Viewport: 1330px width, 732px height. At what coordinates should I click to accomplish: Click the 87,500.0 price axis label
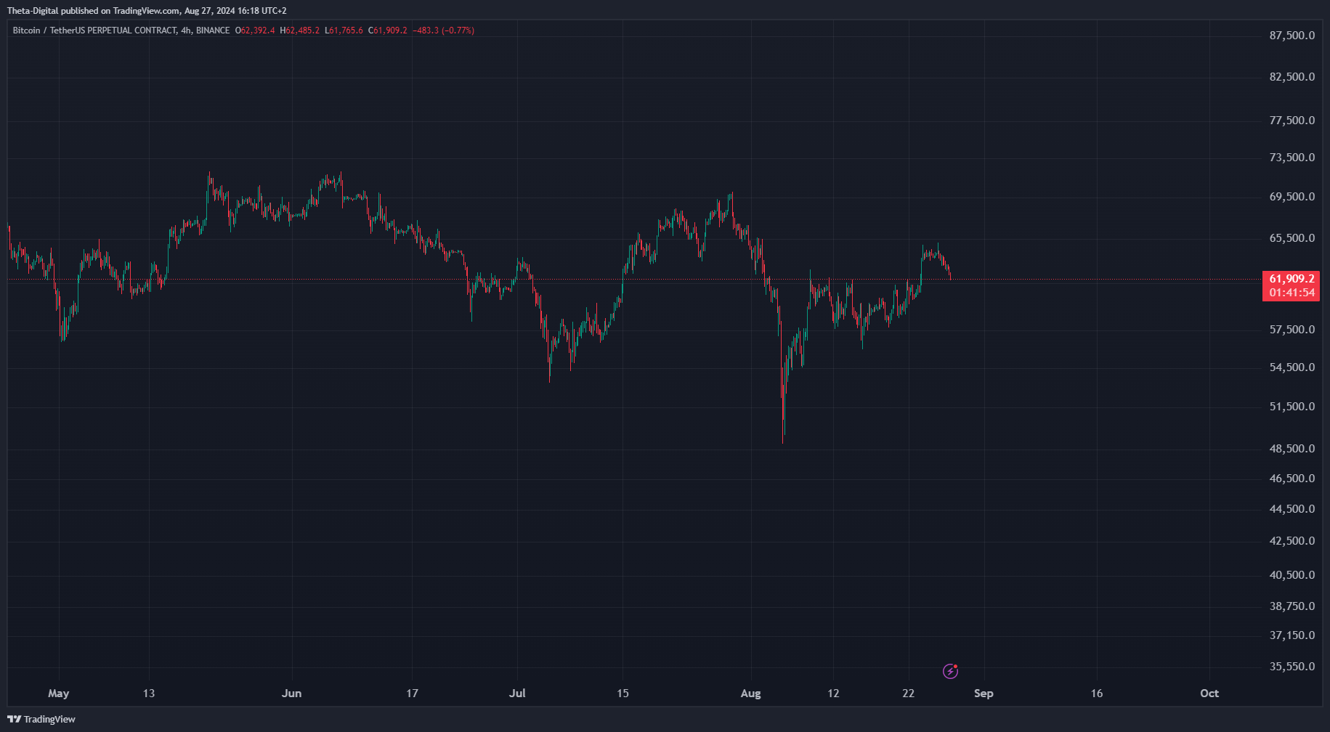[x=1292, y=36]
